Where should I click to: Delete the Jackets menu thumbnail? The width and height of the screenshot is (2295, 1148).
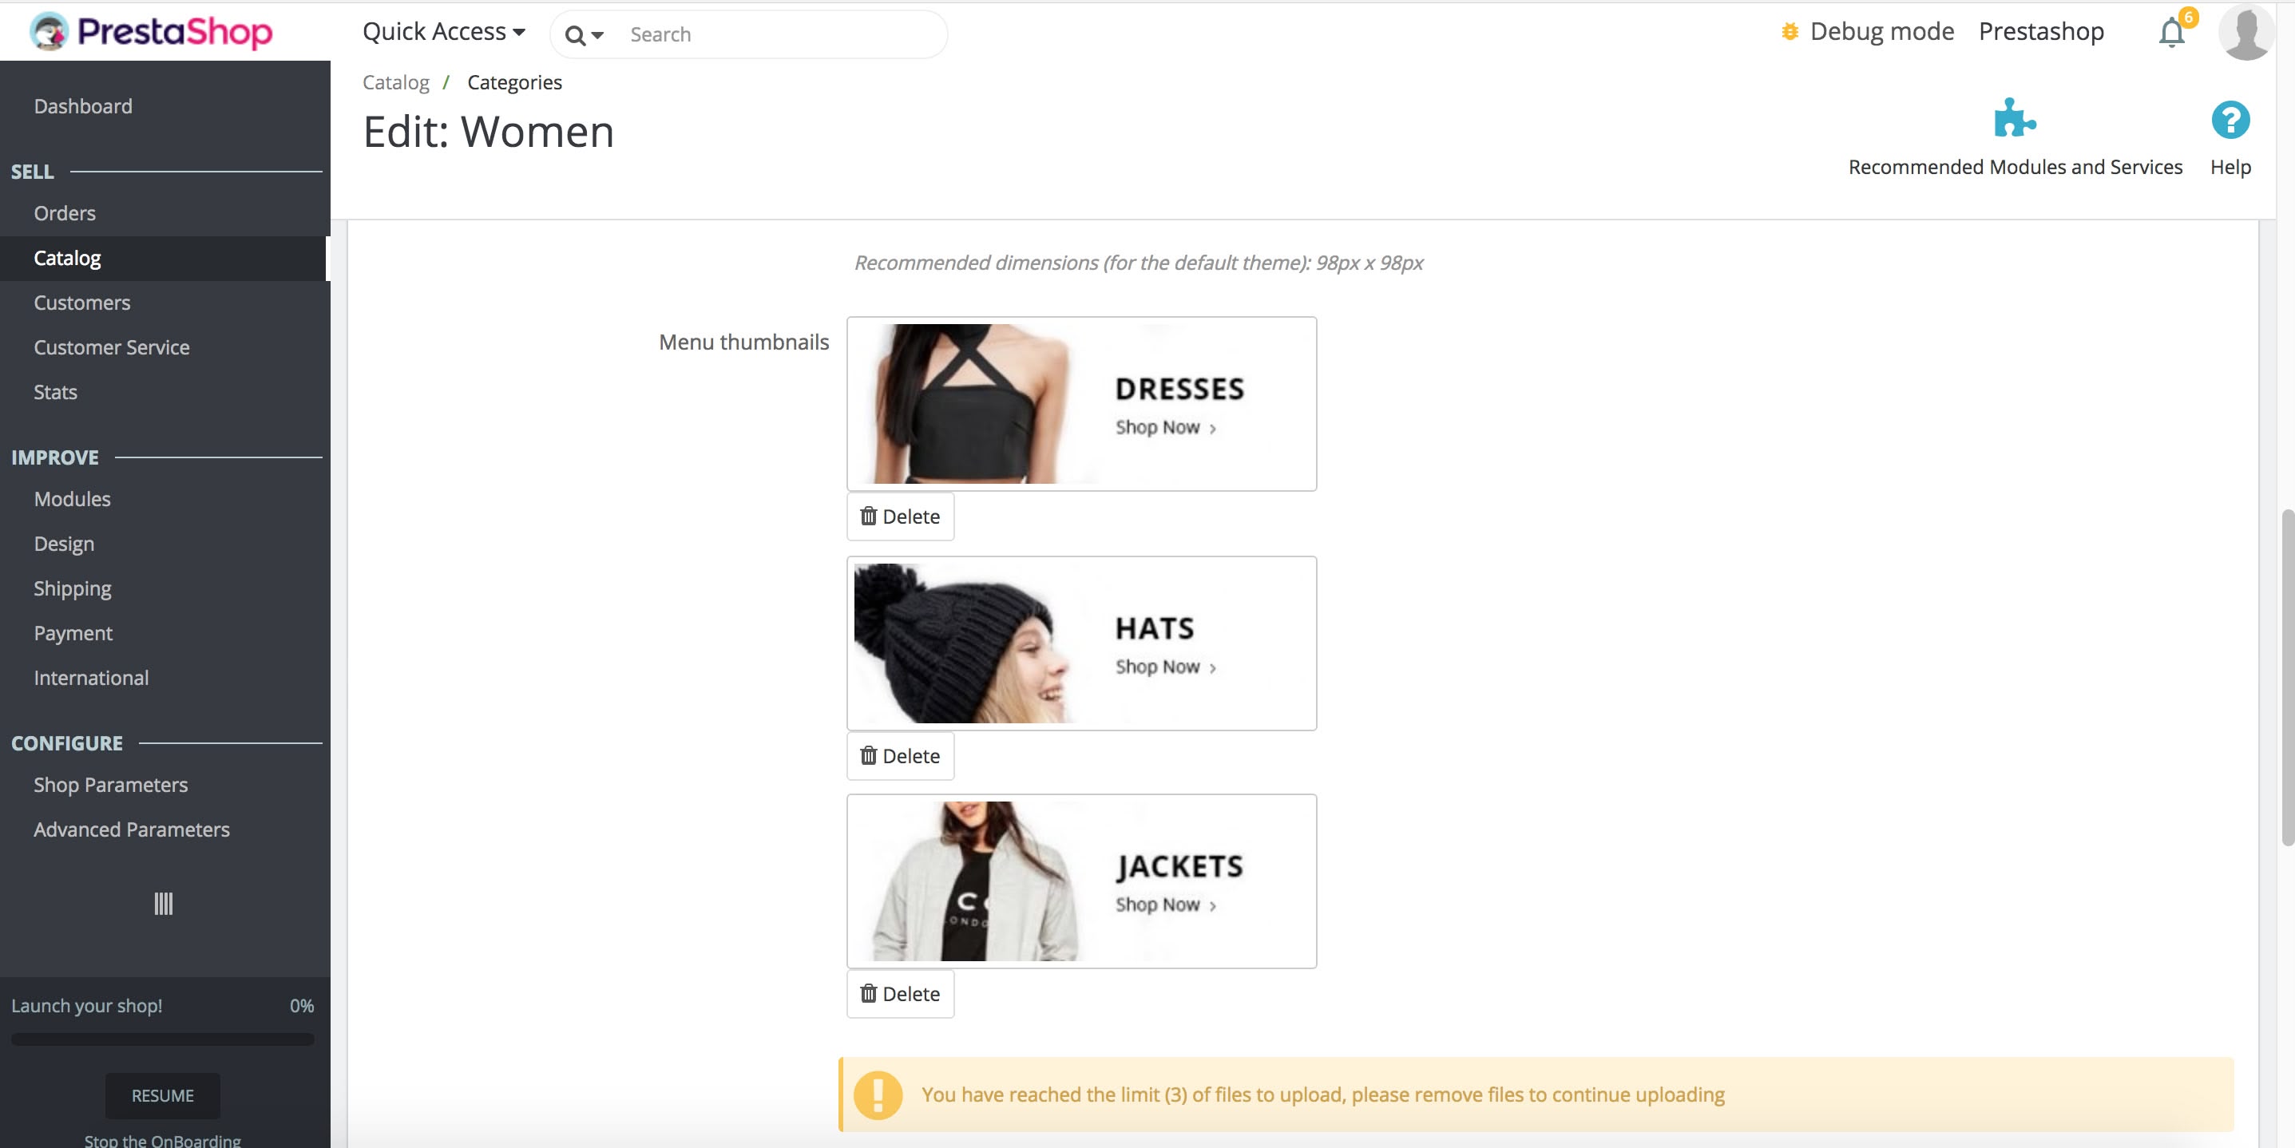click(x=900, y=994)
